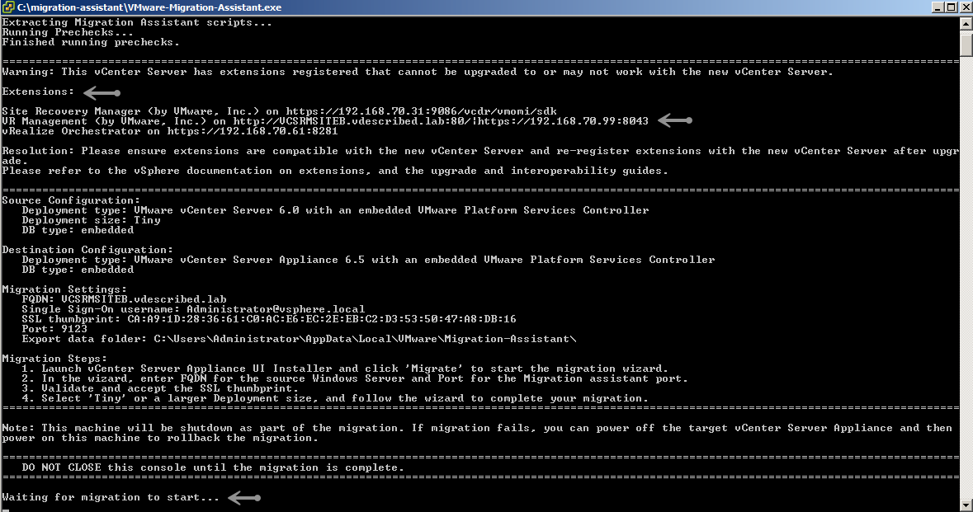The image size is (973, 512).
Task: Click the Site Recovery Manager extension line
Action: (279, 111)
